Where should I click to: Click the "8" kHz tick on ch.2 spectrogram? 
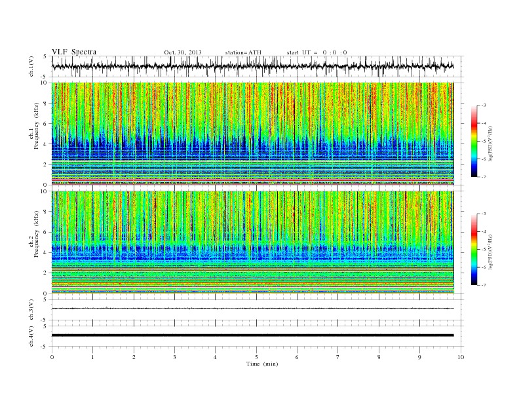[45, 212]
